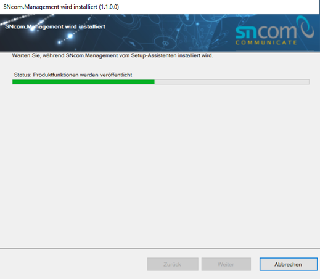Viewport: 320px width, 279px height.
Task: Click the disc graphic in banner center
Action: 165,43
